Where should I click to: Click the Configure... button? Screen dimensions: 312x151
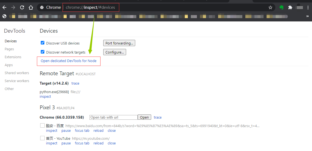[115, 52]
